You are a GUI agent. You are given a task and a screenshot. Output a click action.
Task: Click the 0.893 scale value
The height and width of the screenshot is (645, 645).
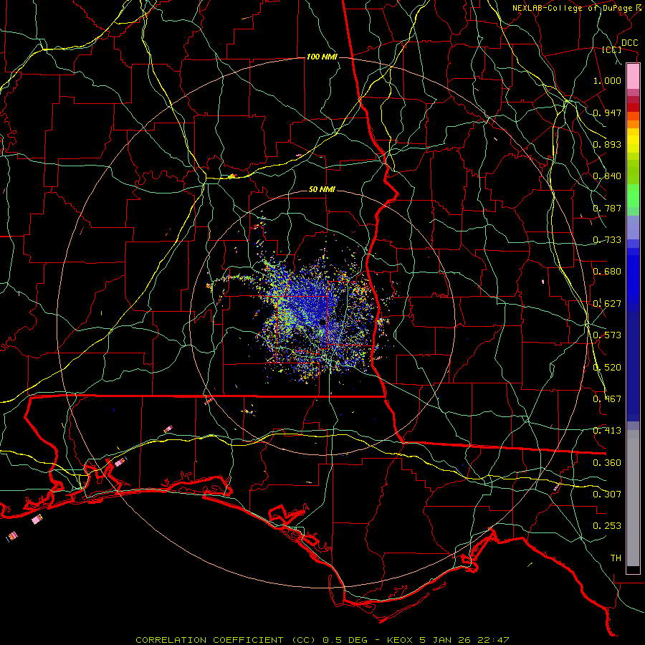607,144
